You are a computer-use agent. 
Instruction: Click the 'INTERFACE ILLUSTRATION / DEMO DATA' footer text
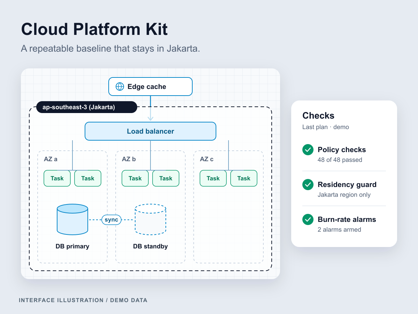coord(83,300)
